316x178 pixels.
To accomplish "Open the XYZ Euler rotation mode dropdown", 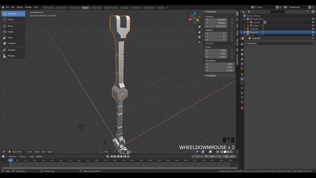I will coord(219,44).
